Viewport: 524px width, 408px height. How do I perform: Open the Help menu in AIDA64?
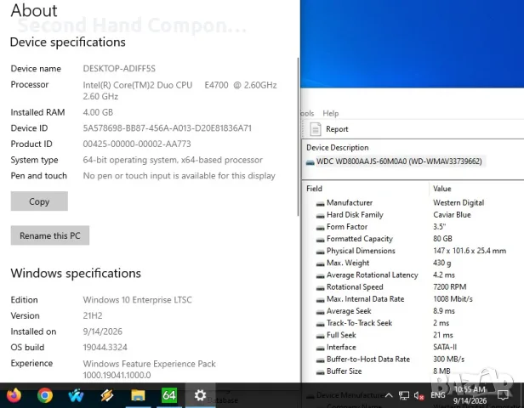331,114
